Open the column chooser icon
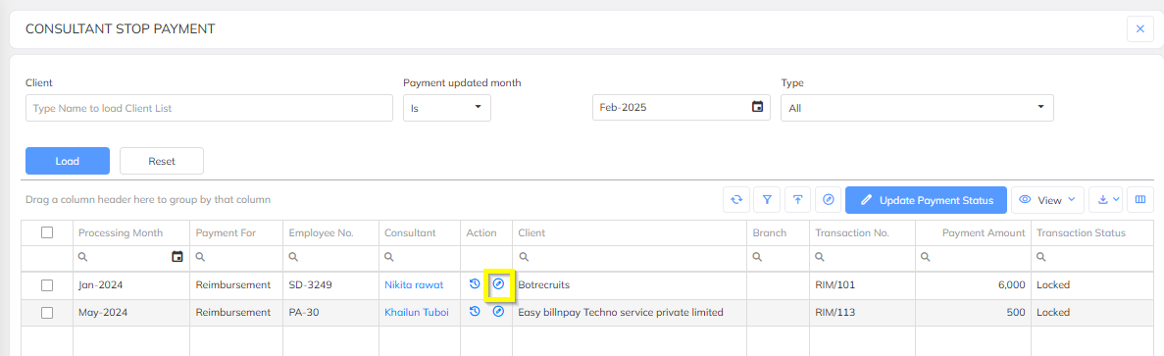The image size is (1164, 356). coord(1140,199)
